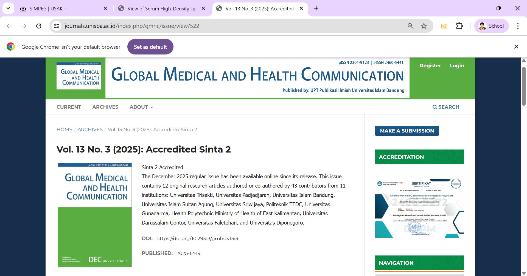Click the journal issue cover thumbnail
527x276 pixels.
94,215
